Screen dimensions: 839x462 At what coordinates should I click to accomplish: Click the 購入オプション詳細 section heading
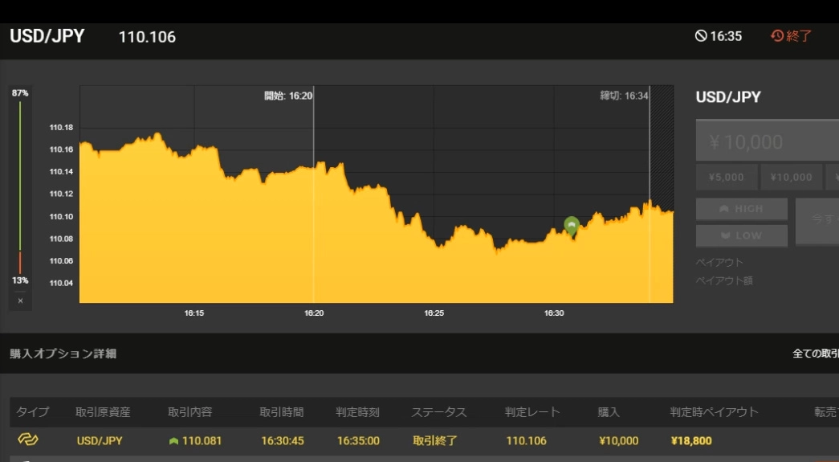63,354
